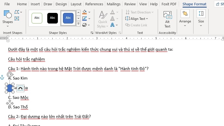Click the Layout Options icon beside the circle

(20, 88)
